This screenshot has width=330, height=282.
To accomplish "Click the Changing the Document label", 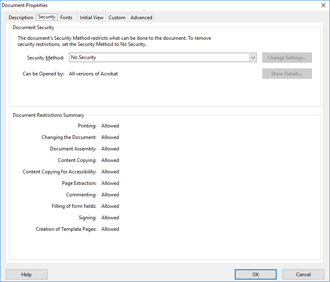I will (69, 137).
